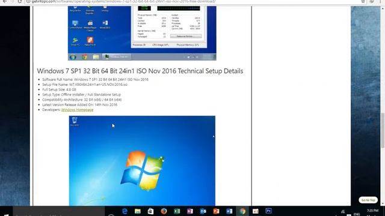Screen dimensions: 385x216
Task: Click the browser back arrow
Action: click(x=5, y=1)
